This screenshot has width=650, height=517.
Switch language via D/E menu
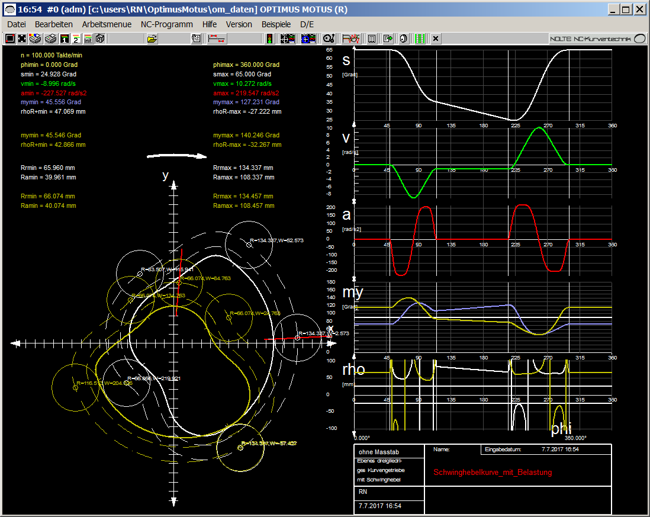coord(307,24)
